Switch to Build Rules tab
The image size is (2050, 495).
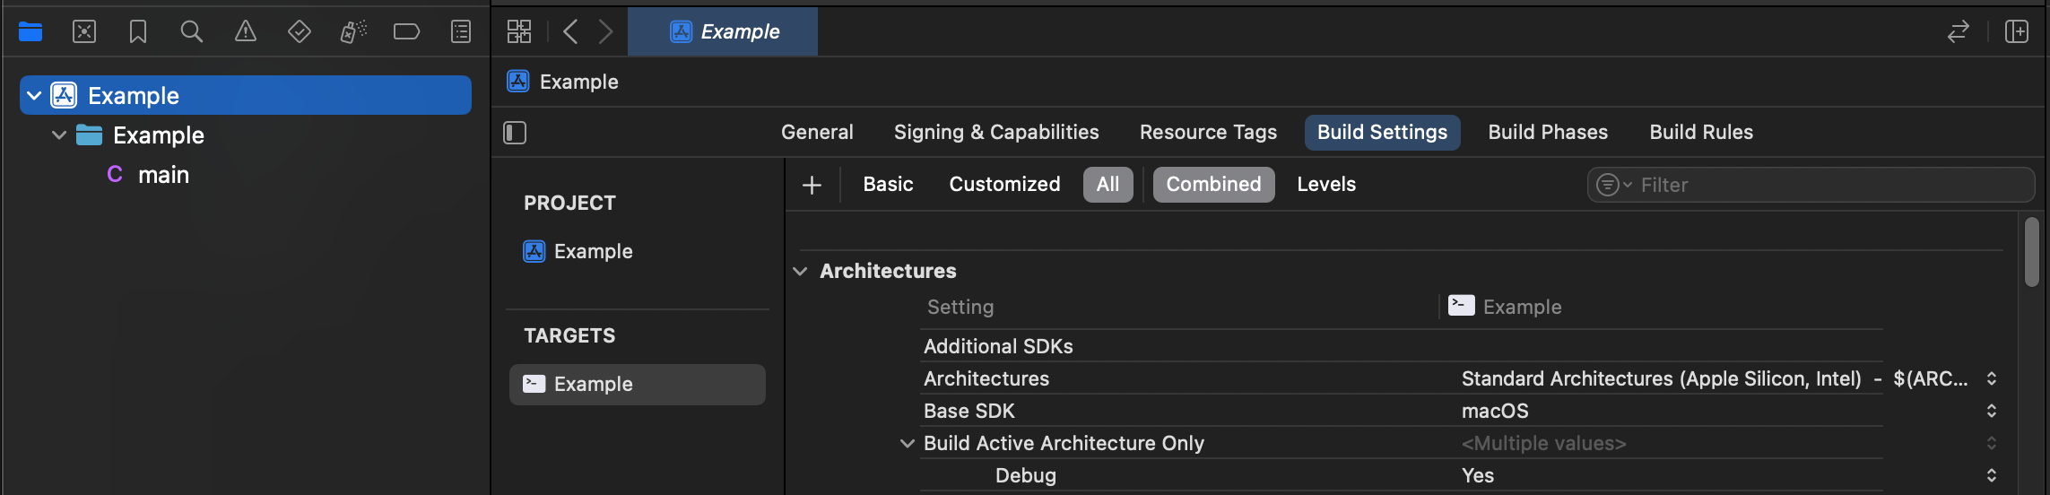coord(1701,133)
